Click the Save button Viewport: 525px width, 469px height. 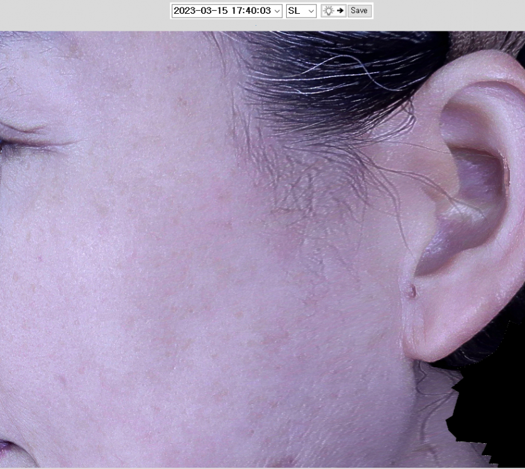tap(359, 11)
